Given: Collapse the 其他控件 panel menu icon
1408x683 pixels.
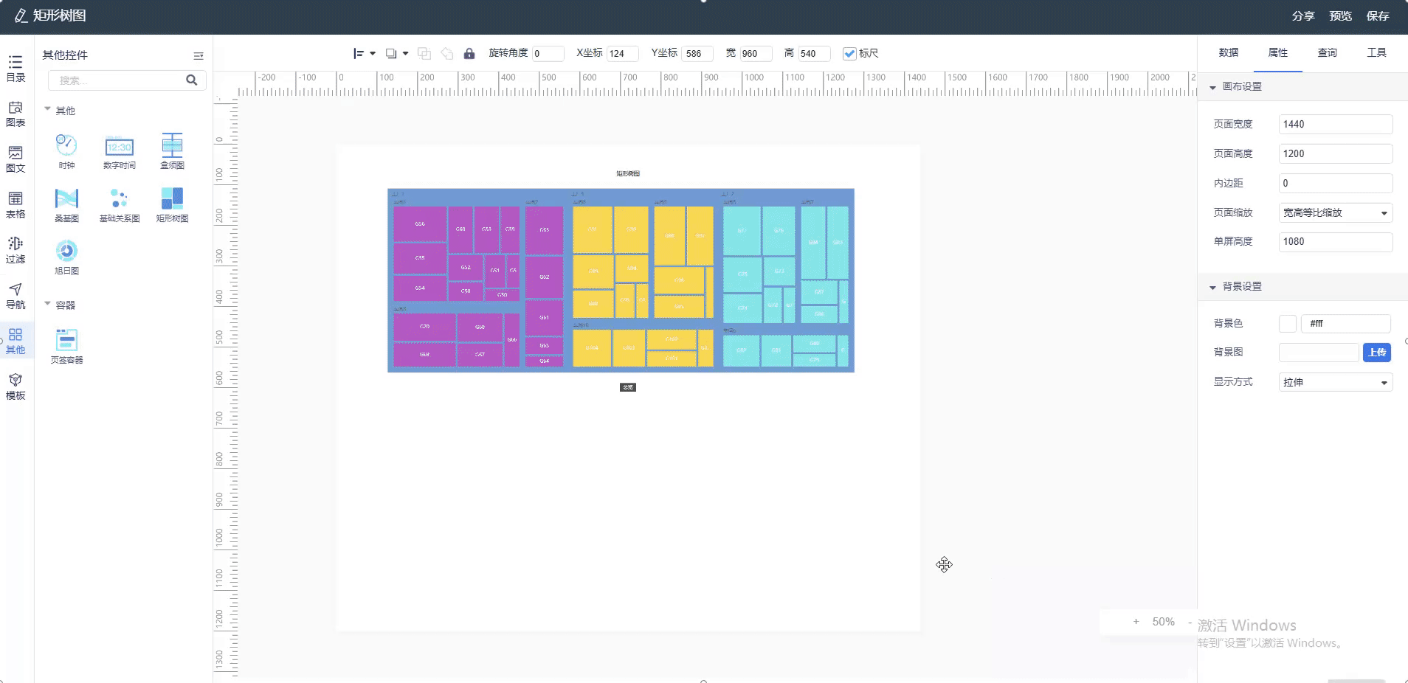Looking at the screenshot, I should [199, 55].
